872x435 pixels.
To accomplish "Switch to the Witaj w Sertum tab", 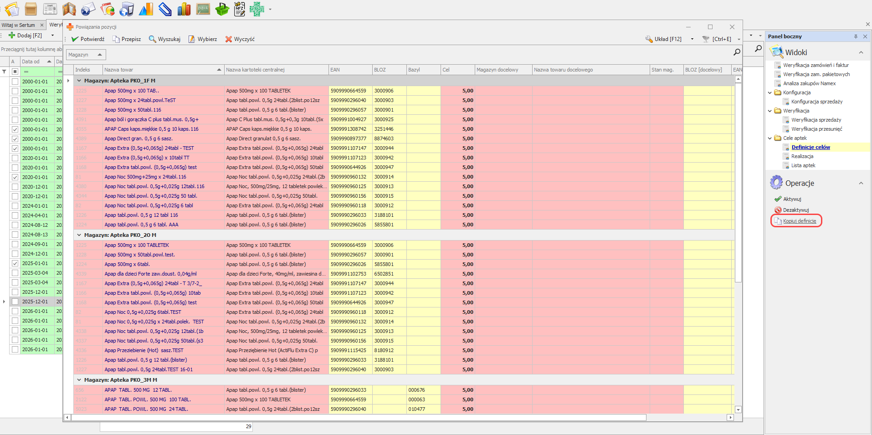I will tap(18, 25).
